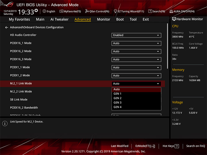Select the Advanced tab
Screen dimensions: 207x155
(83, 20)
